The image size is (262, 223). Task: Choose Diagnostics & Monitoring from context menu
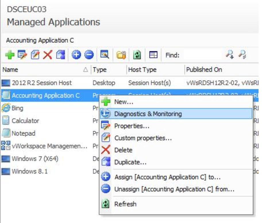click(148, 114)
